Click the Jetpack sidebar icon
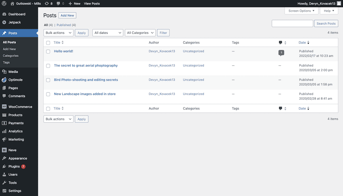This screenshot has height=196, width=343. (x=4, y=22)
